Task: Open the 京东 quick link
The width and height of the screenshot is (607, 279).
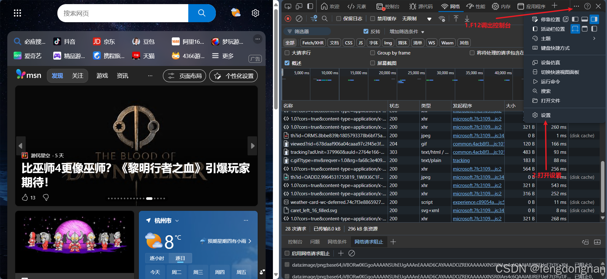Action: [104, 42]
